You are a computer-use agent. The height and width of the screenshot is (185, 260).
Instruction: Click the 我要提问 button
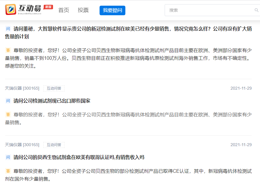tap(112, 10)
